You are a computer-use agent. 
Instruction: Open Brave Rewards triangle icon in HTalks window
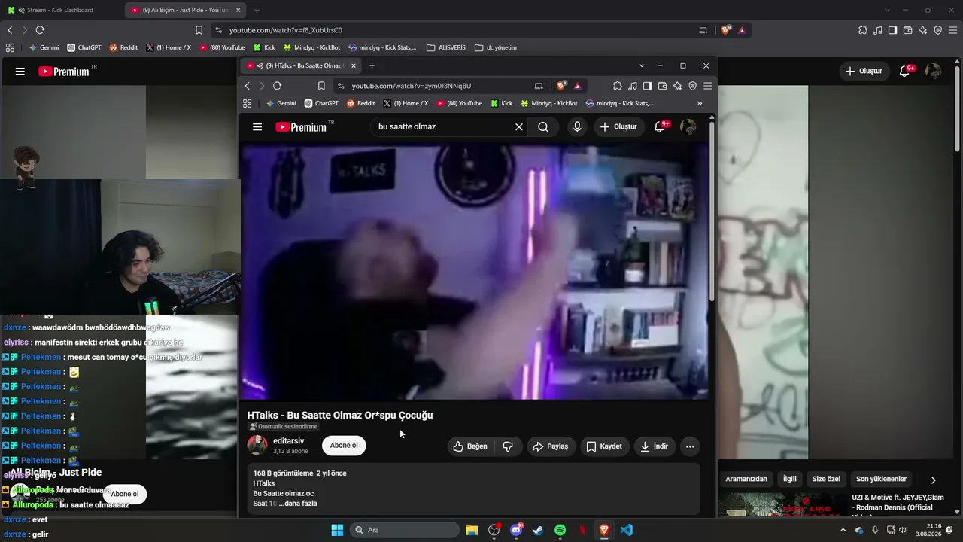point(577,86)
